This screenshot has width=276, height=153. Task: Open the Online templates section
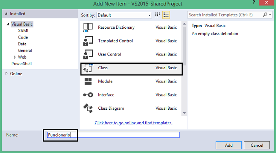[x=16, y=74]
